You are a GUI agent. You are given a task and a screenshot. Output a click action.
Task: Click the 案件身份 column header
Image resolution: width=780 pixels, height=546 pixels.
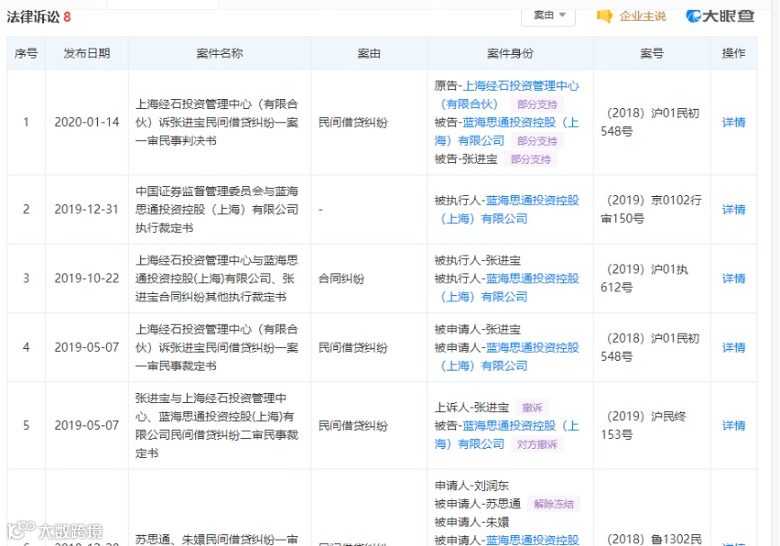pos(510,53)
